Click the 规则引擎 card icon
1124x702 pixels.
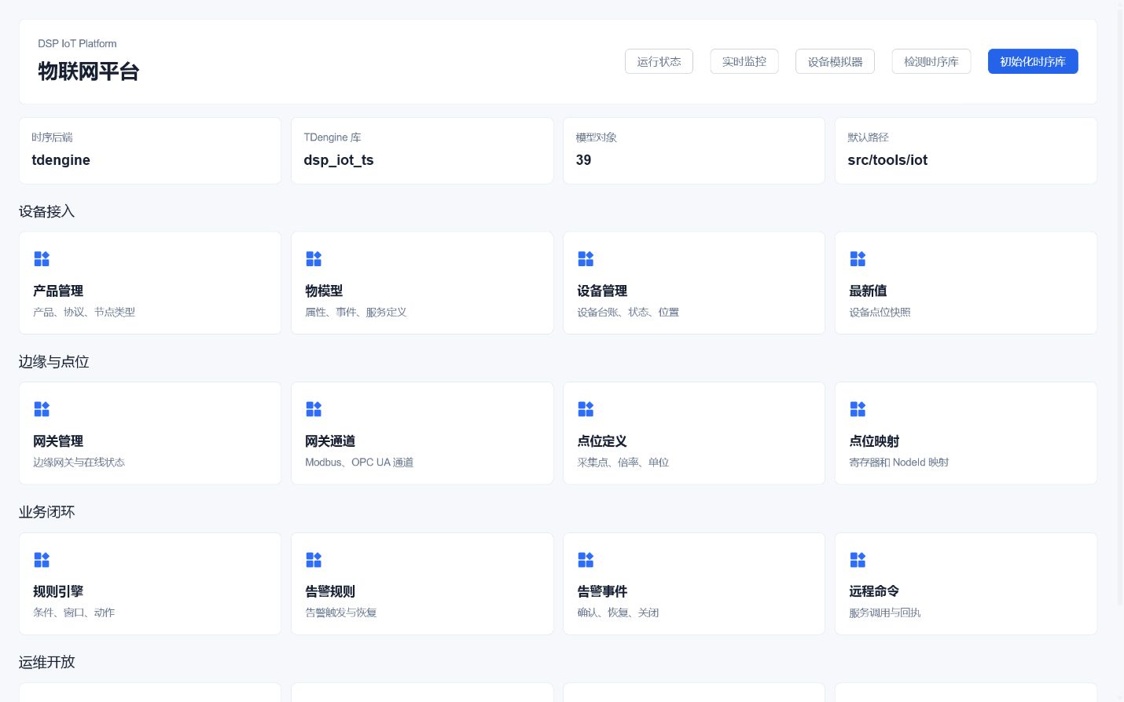(42, 559)
